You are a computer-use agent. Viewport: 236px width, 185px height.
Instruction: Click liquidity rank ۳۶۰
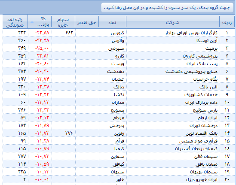[22, 40]
